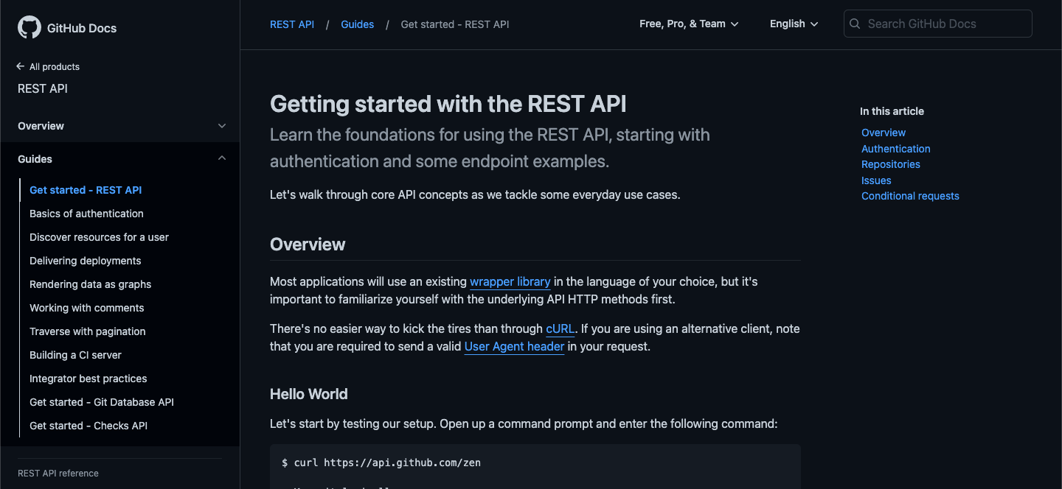Viewport: 1062px width, 489px height.
Task: Collapse the Guides sidebar section chevron
Action: coord(222,158)
